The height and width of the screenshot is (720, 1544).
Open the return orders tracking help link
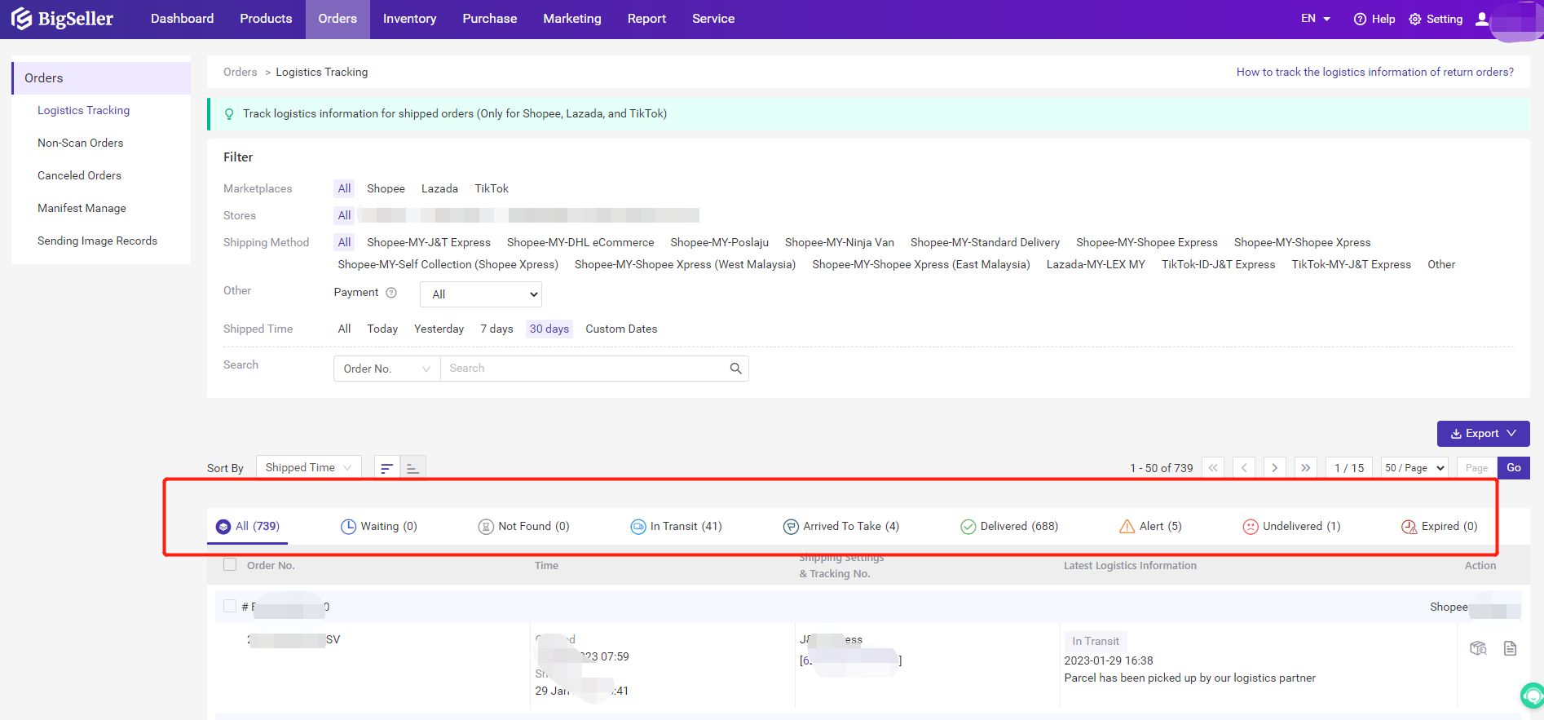pos(1374,72)
